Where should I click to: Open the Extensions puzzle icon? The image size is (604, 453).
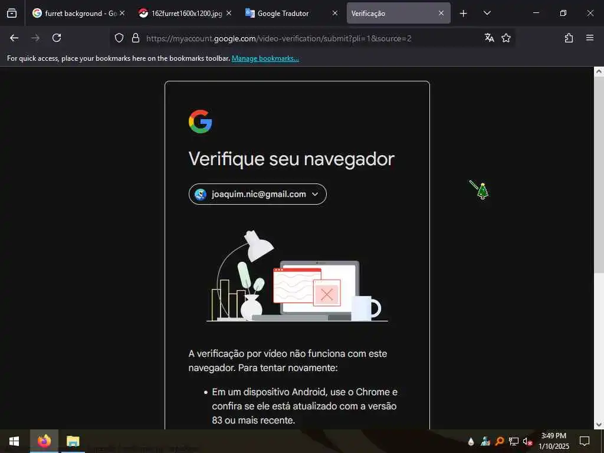click(x=569, y=38)
